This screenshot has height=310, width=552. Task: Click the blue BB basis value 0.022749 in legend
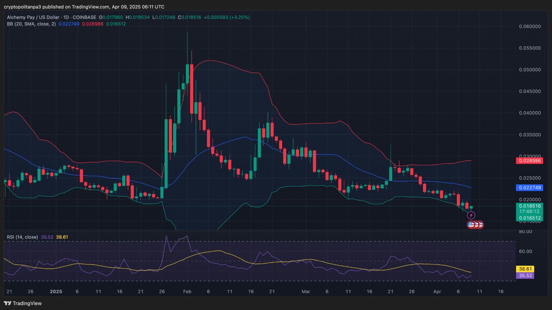coord(69,24)
